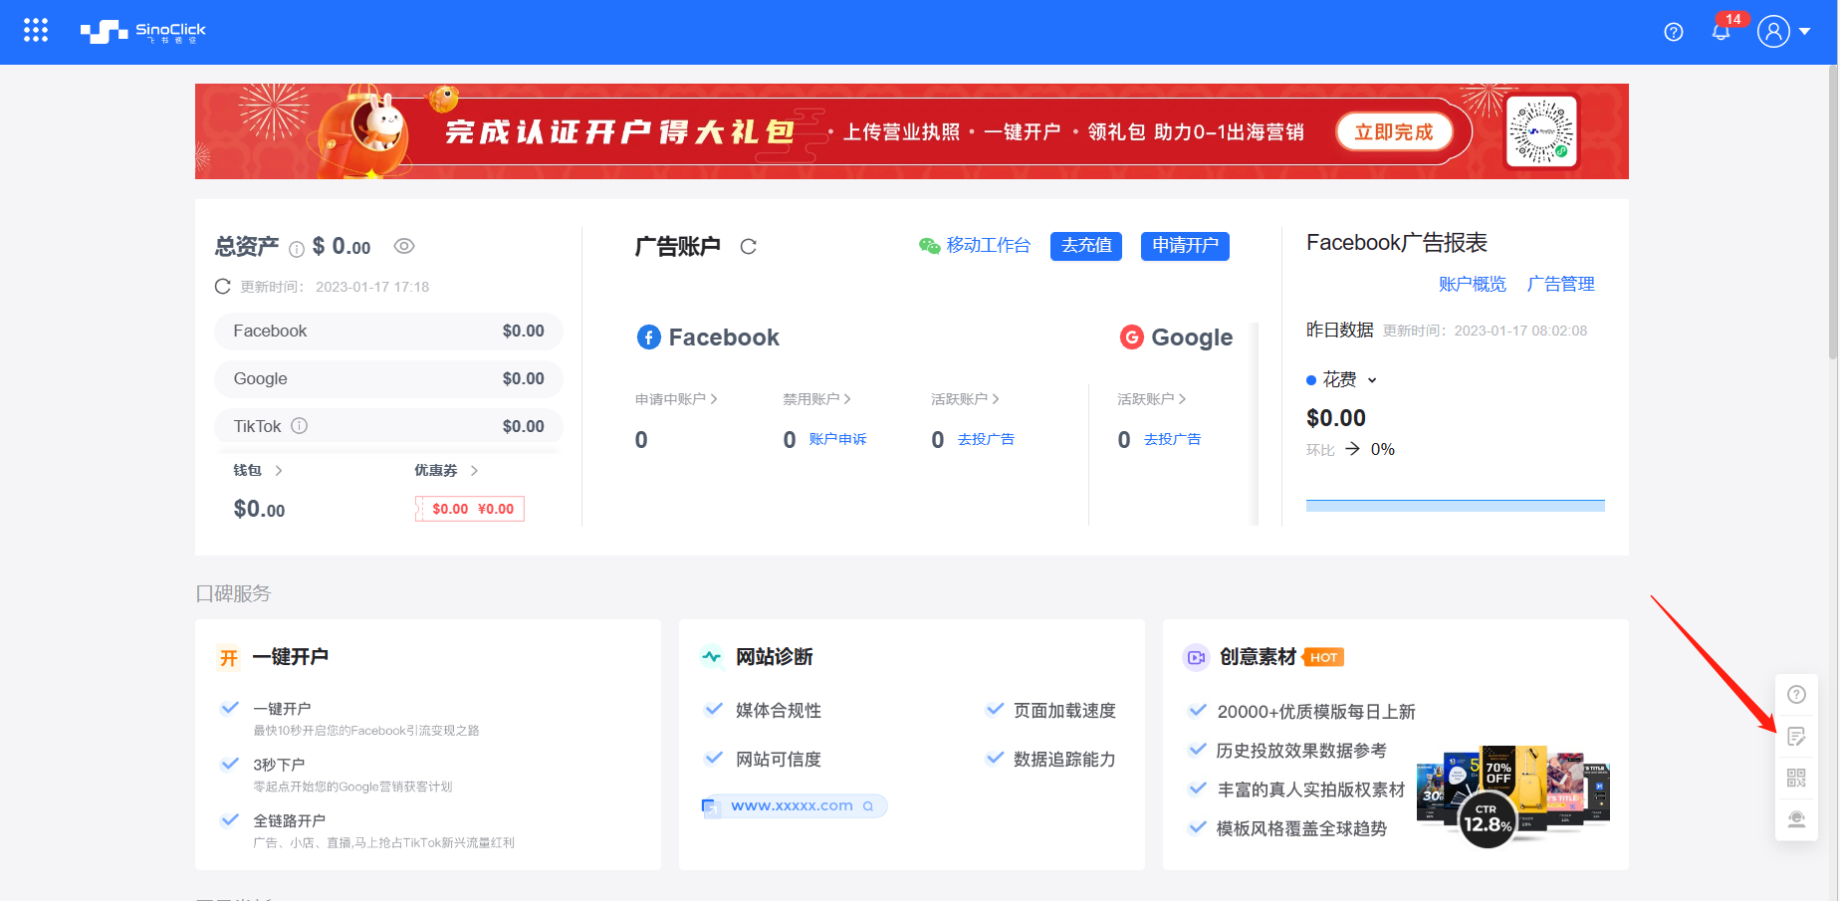Open floating sidebar customer service icon
Screen dimensions: 1840x901
pos(1796,819)
